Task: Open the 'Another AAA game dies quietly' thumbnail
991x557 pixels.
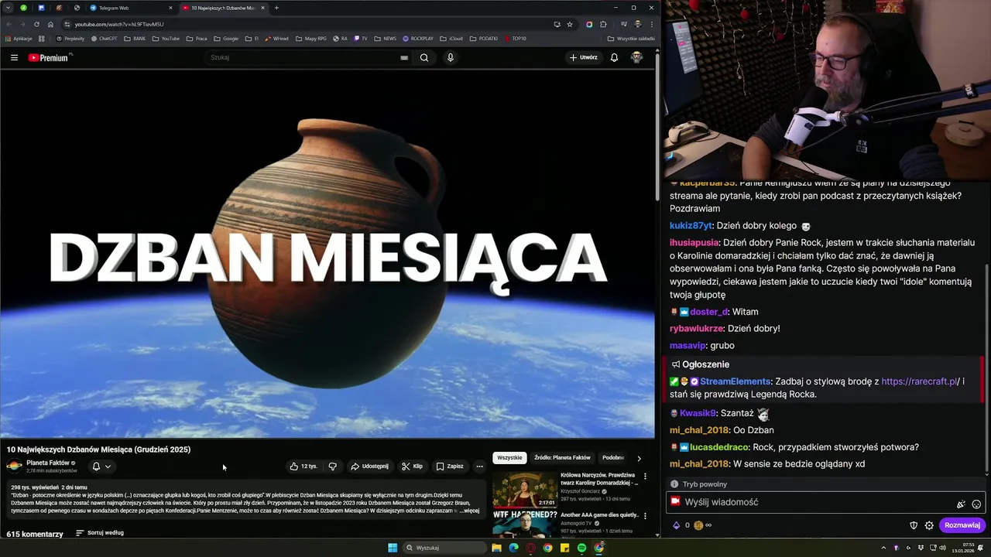Action: pyautogui.click(x=525, y=525)
